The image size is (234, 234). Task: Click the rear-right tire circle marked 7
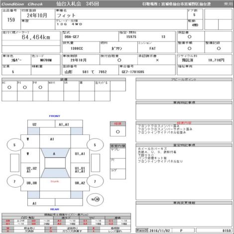[95, 181]
